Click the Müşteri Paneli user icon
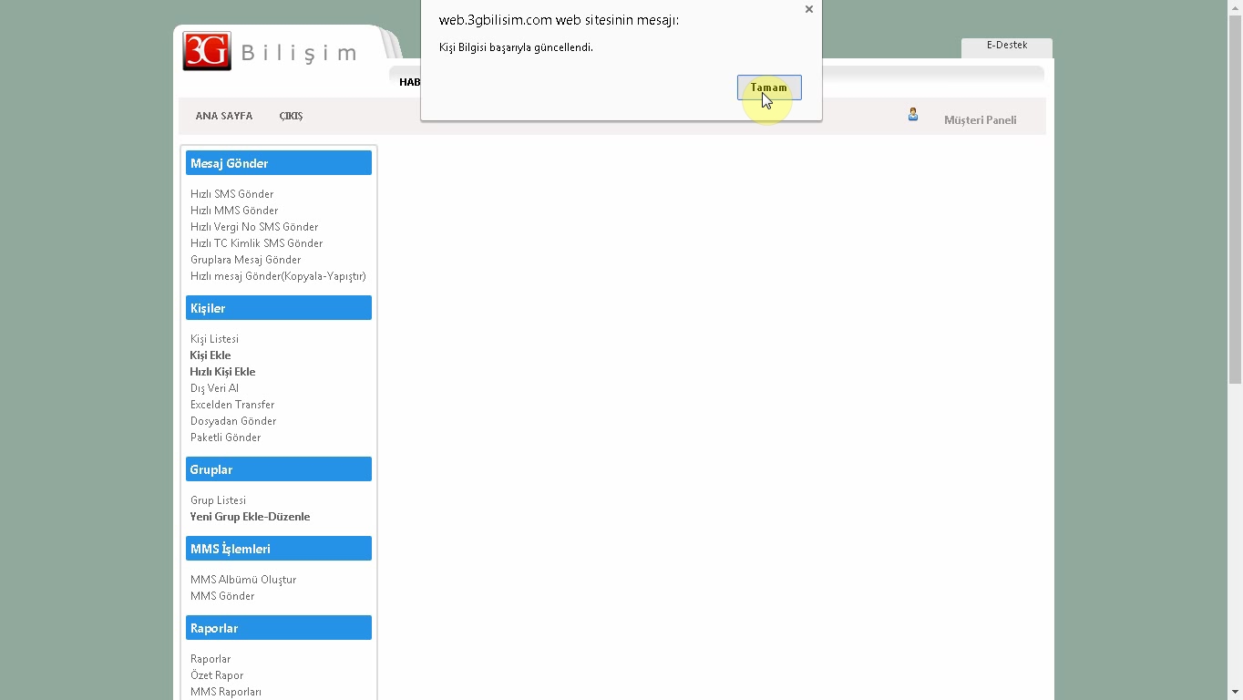Image resolution: width=1243 pixels, height=700 pixels. coord(912,115)
